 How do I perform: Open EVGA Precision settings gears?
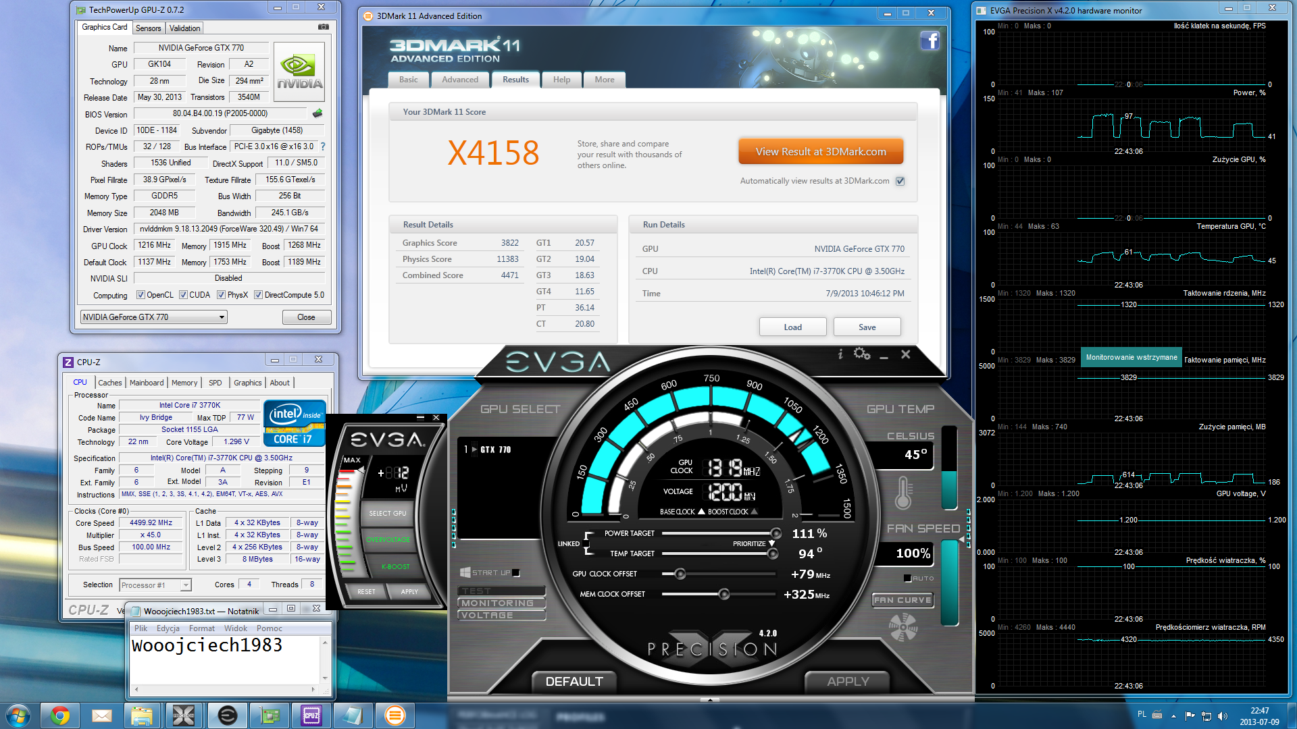[x=862, y=354]
